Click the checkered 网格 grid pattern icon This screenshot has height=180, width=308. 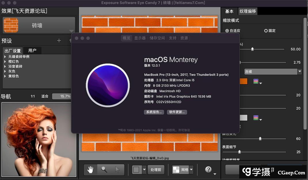pos(176,170)
